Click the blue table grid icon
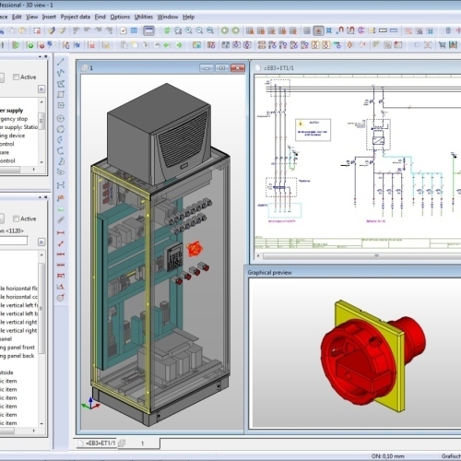Viewport: 461px width, 461px height. (134, 30)
